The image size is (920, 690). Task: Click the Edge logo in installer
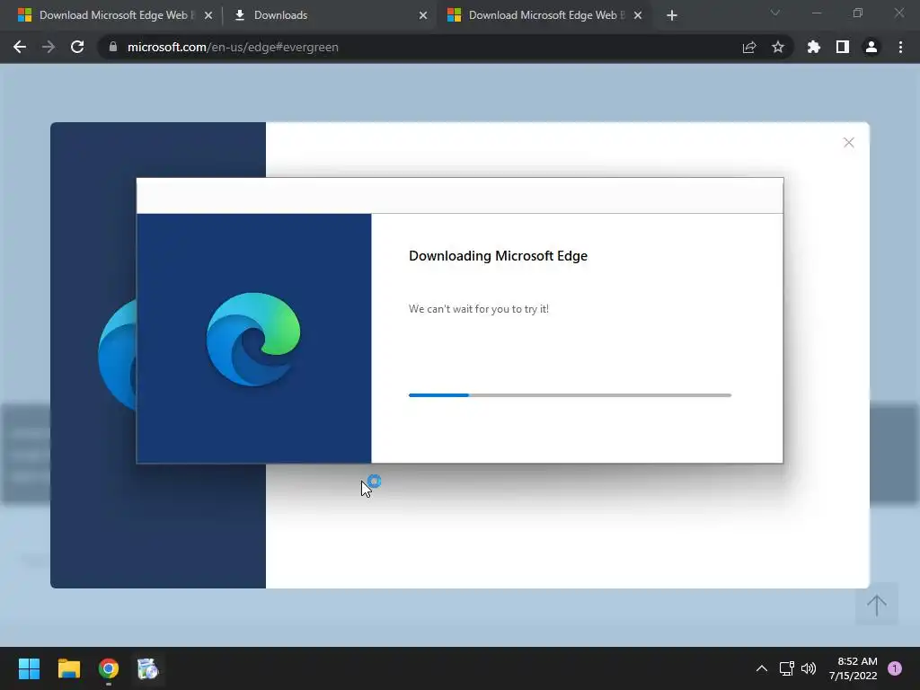(x=253, y=339)
